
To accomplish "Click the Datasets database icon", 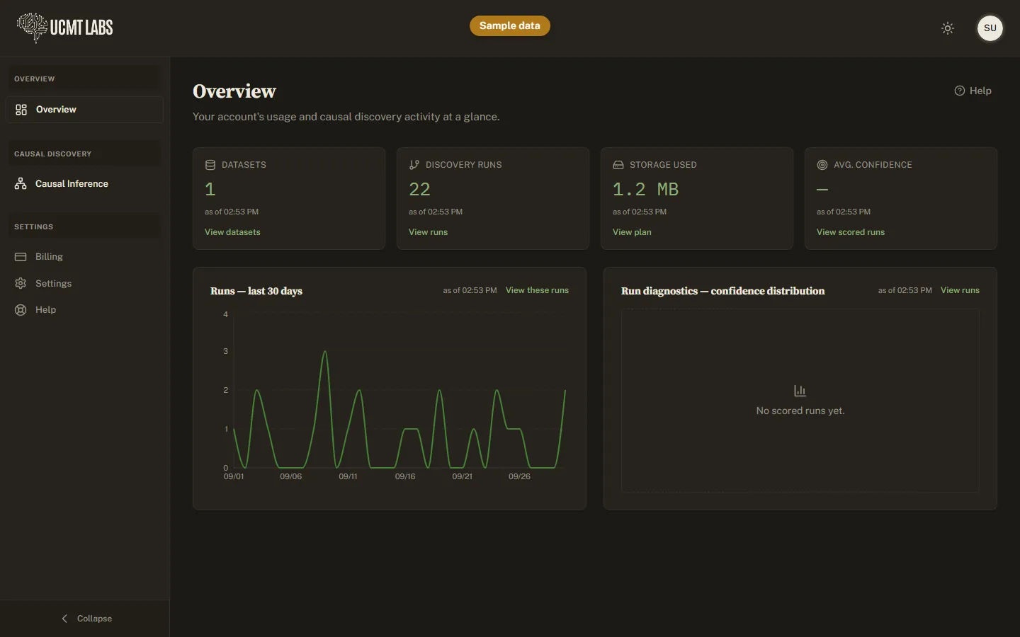I will [210, 165].
